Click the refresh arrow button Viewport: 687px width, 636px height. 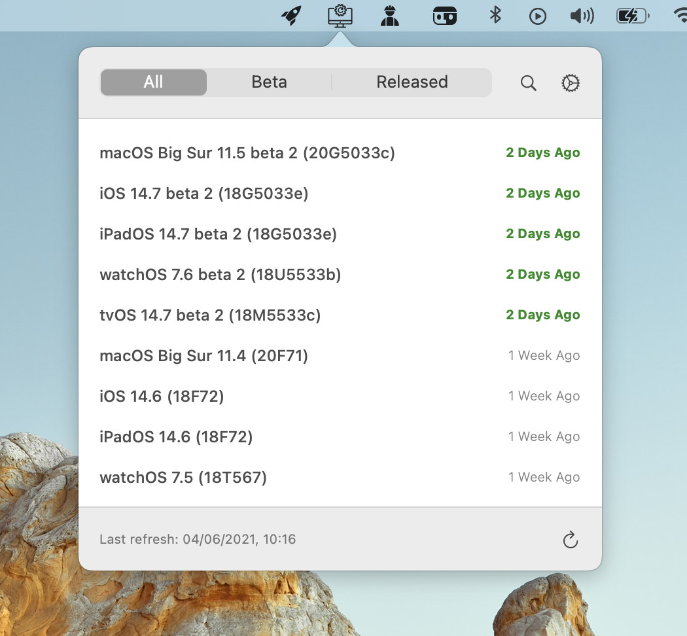[x=571, y=540]
